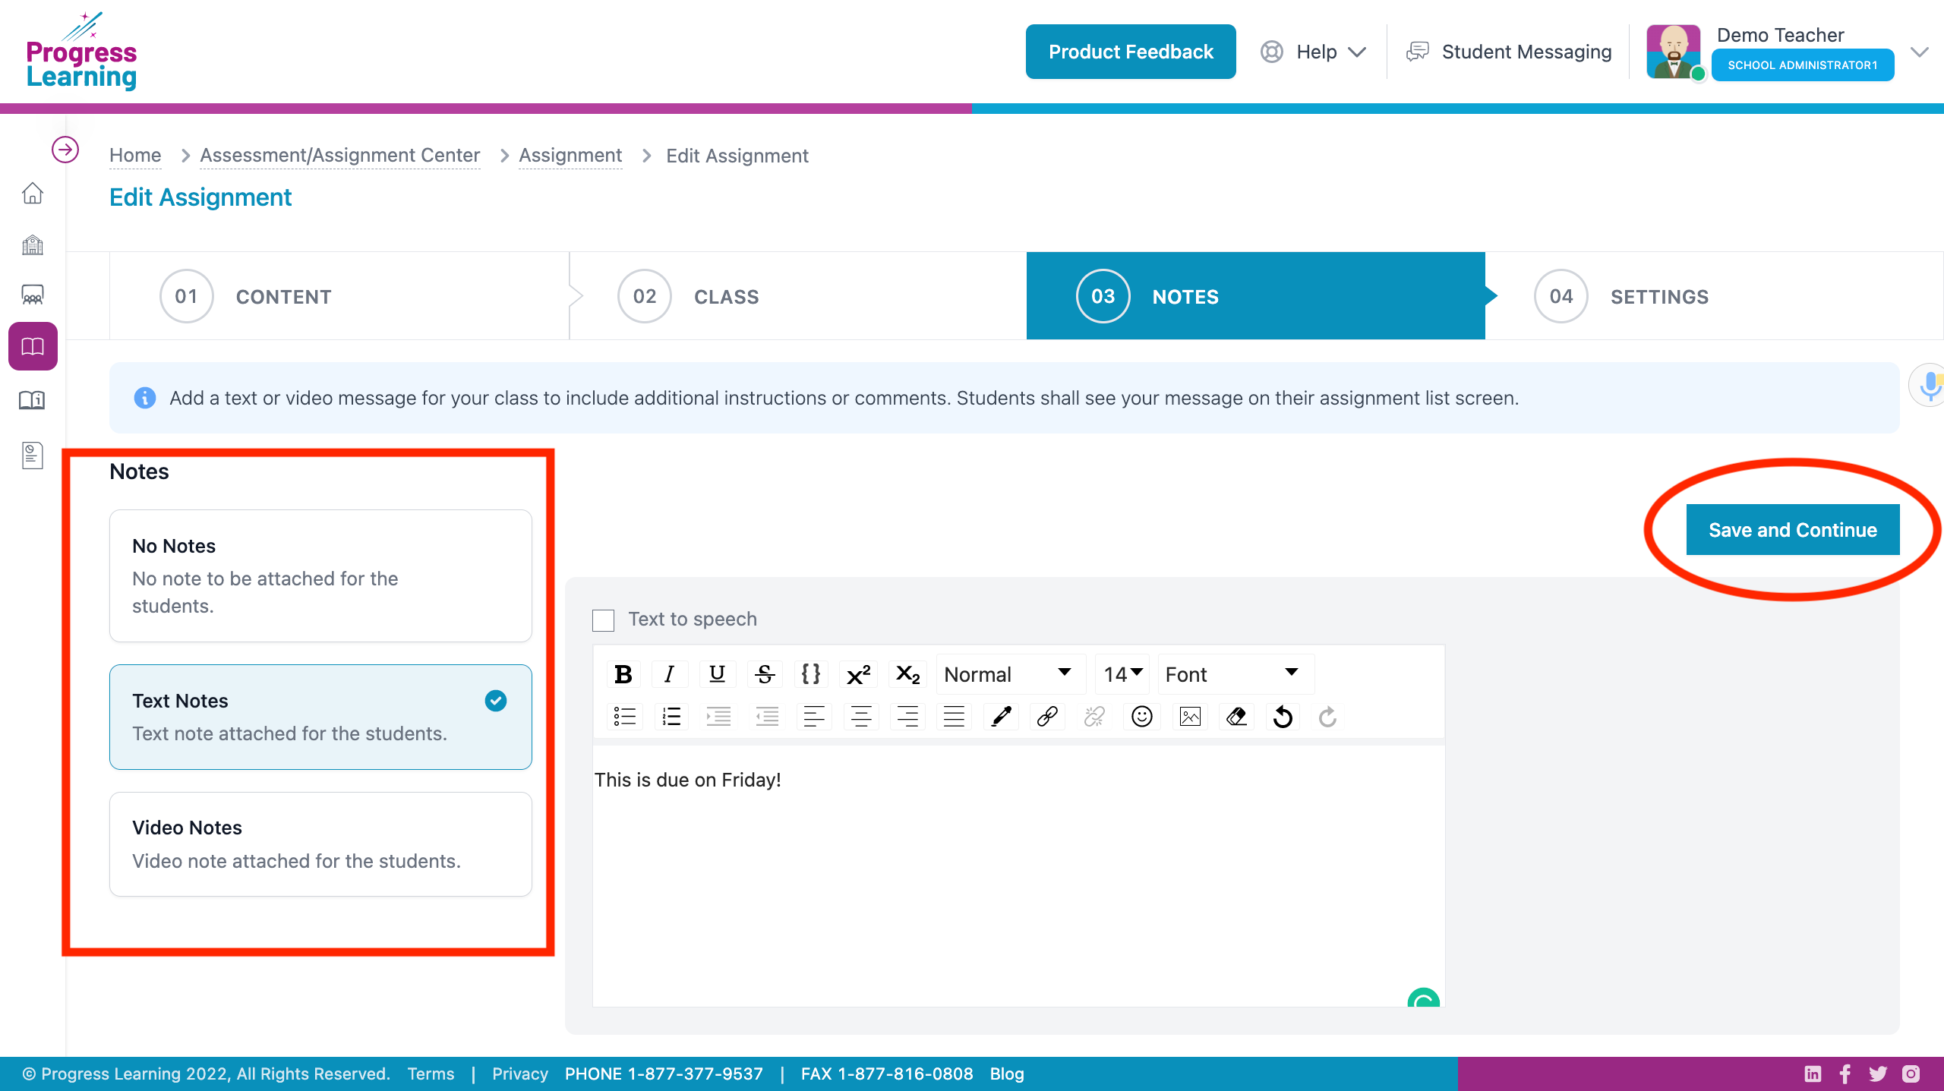Open Student Messaging
Screen dimensions: 1944x1091
pyautogui.click(x=1510, y=52)
